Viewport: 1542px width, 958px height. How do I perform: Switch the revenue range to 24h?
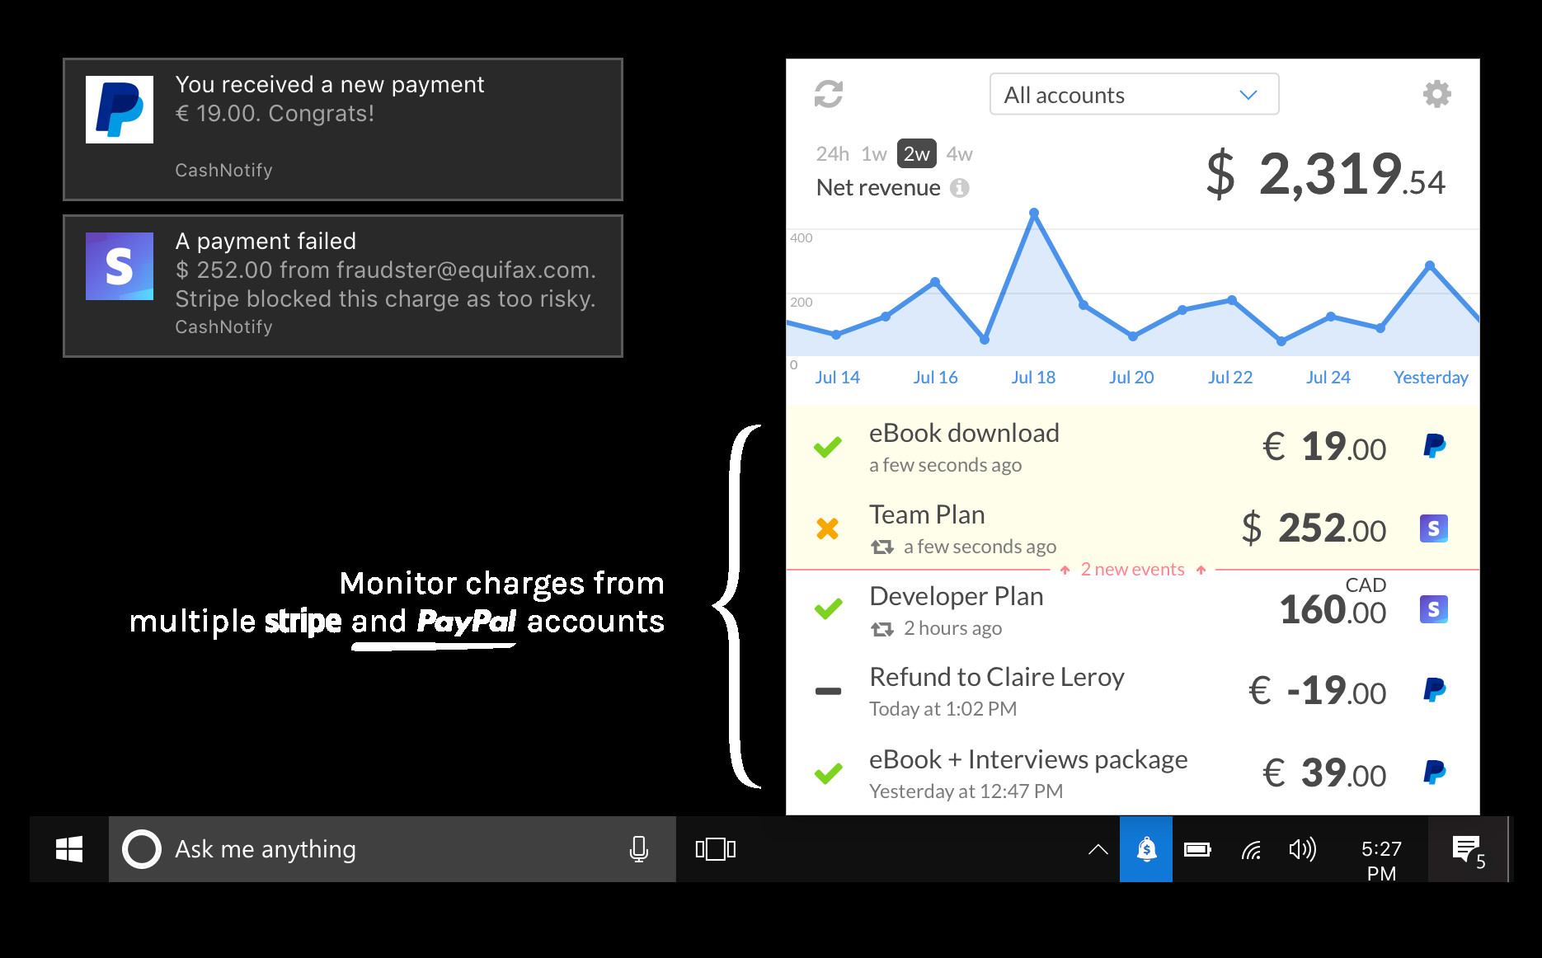832,154
